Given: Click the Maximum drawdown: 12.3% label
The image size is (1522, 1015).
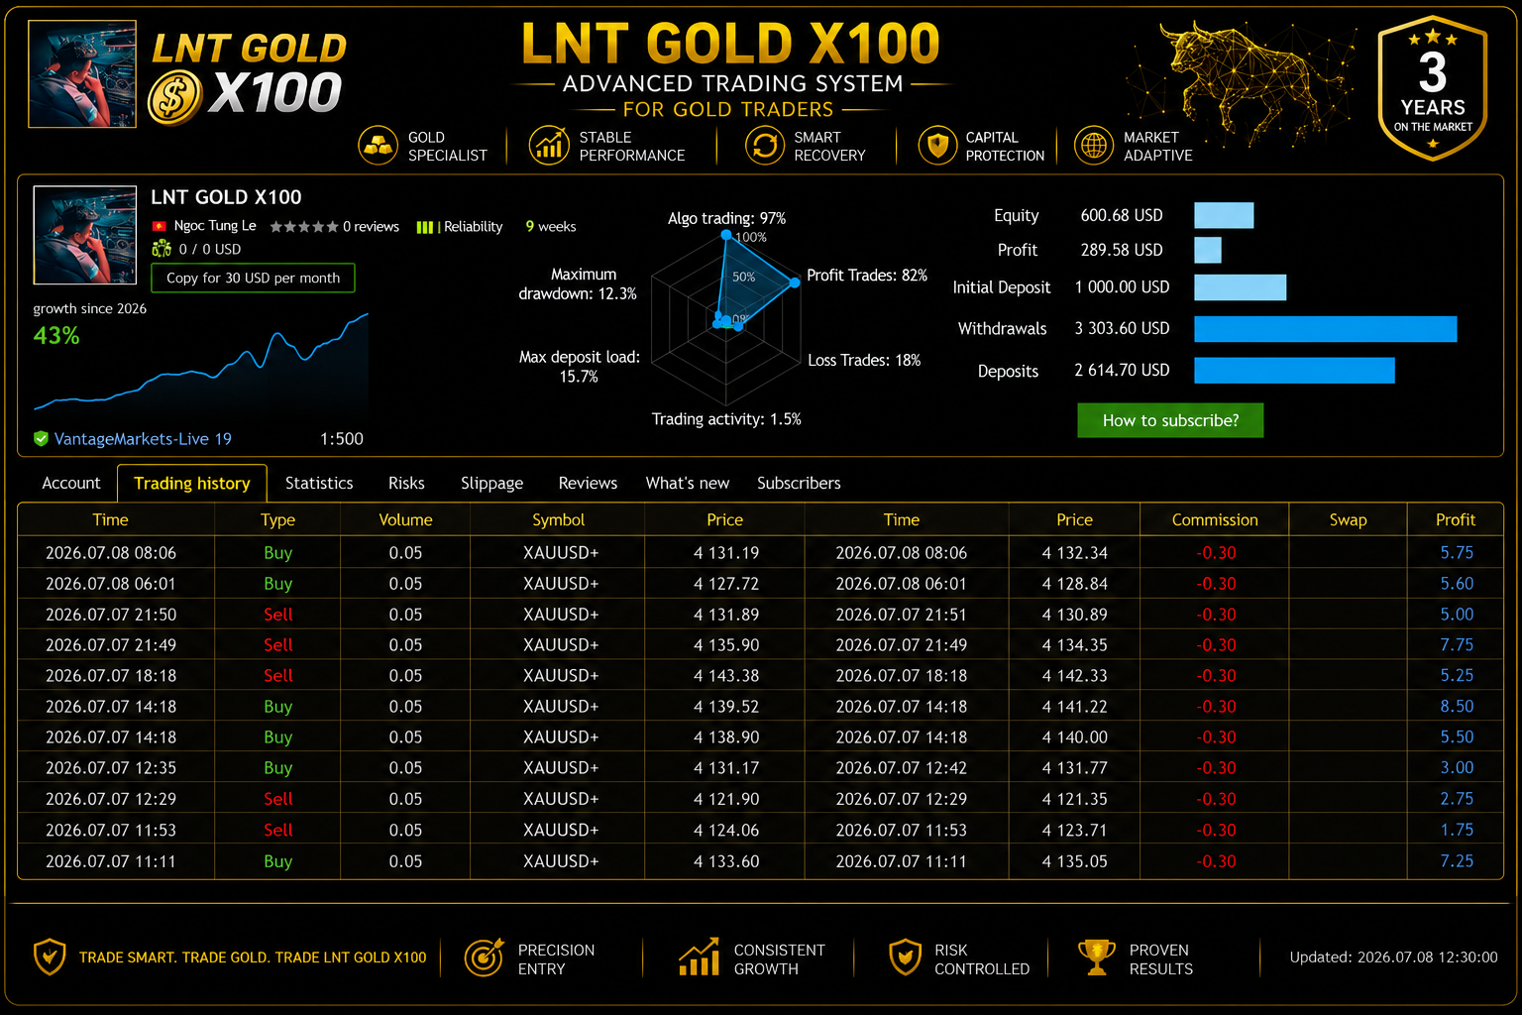Looking at the screenshot, I should pos(579,283).
